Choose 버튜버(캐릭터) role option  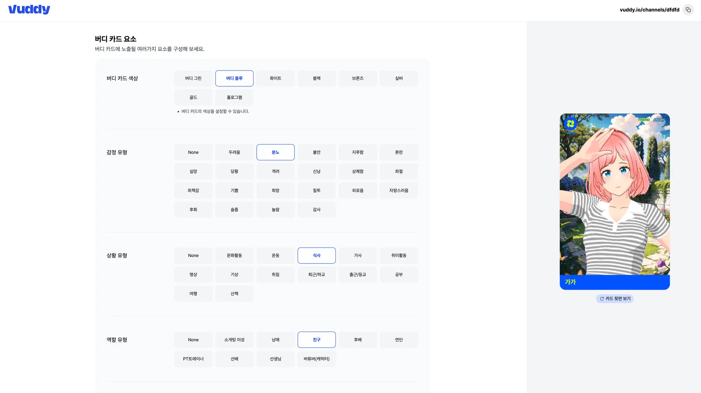pyautogui.click(x=316, y=359)
